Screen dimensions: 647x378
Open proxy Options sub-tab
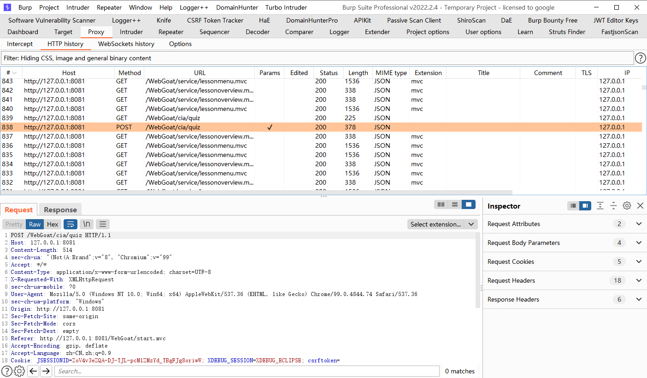click(180, 44)
